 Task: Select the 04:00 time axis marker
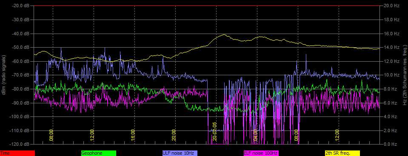click(255, 135)
